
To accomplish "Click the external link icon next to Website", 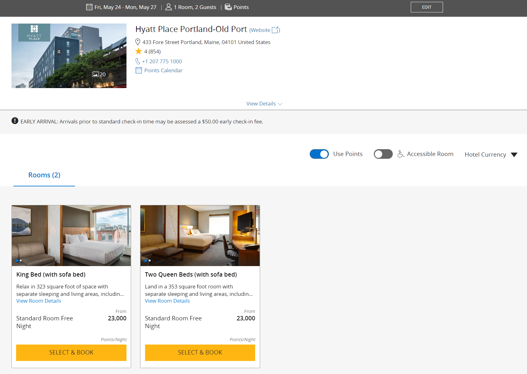I will 275,30.
